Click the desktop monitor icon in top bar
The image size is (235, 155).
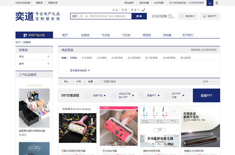coord(210,3)
